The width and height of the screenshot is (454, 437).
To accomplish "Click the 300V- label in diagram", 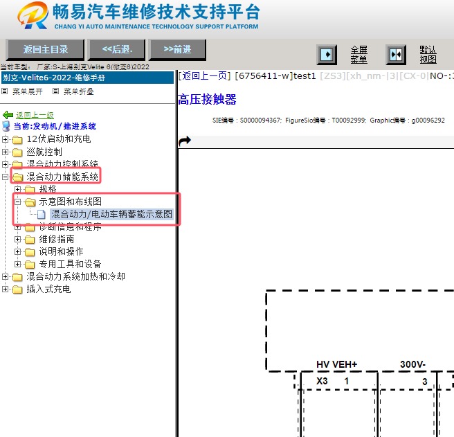I will (412, 364).
